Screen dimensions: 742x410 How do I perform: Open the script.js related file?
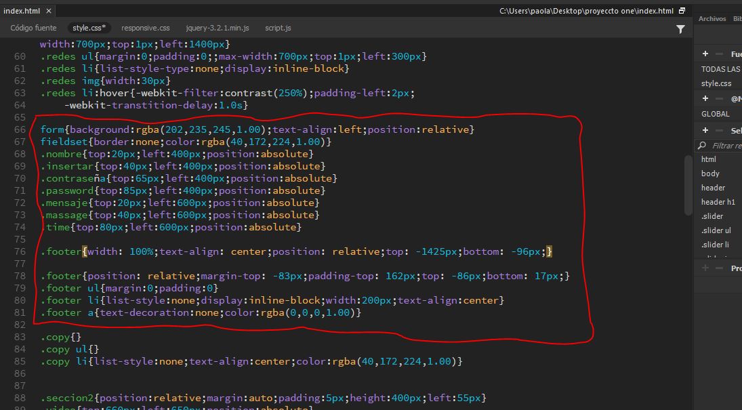pyautogui.click(x=278, y=28)
